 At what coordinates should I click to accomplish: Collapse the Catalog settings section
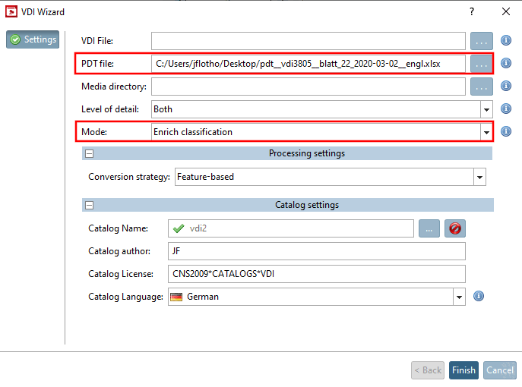click(x=89, y=205)
